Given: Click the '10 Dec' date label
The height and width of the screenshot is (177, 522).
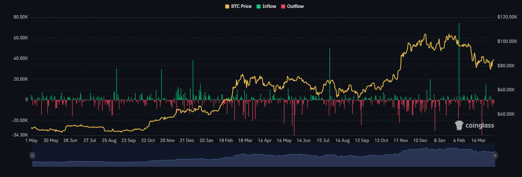Looking at the screenshot, I should coord(420,140).
